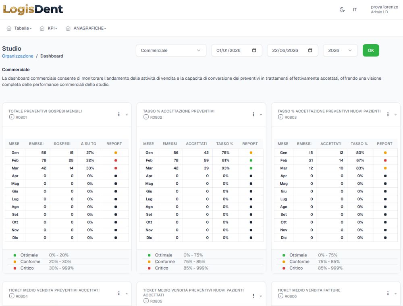Screen dimensions: 403x306
Task: Toggle dark mode moon icon
Action: (342, 10)
